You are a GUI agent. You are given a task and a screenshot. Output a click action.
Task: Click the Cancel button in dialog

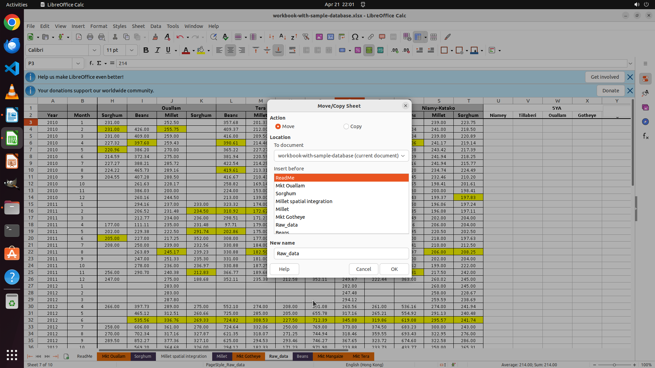pos(363,269)
